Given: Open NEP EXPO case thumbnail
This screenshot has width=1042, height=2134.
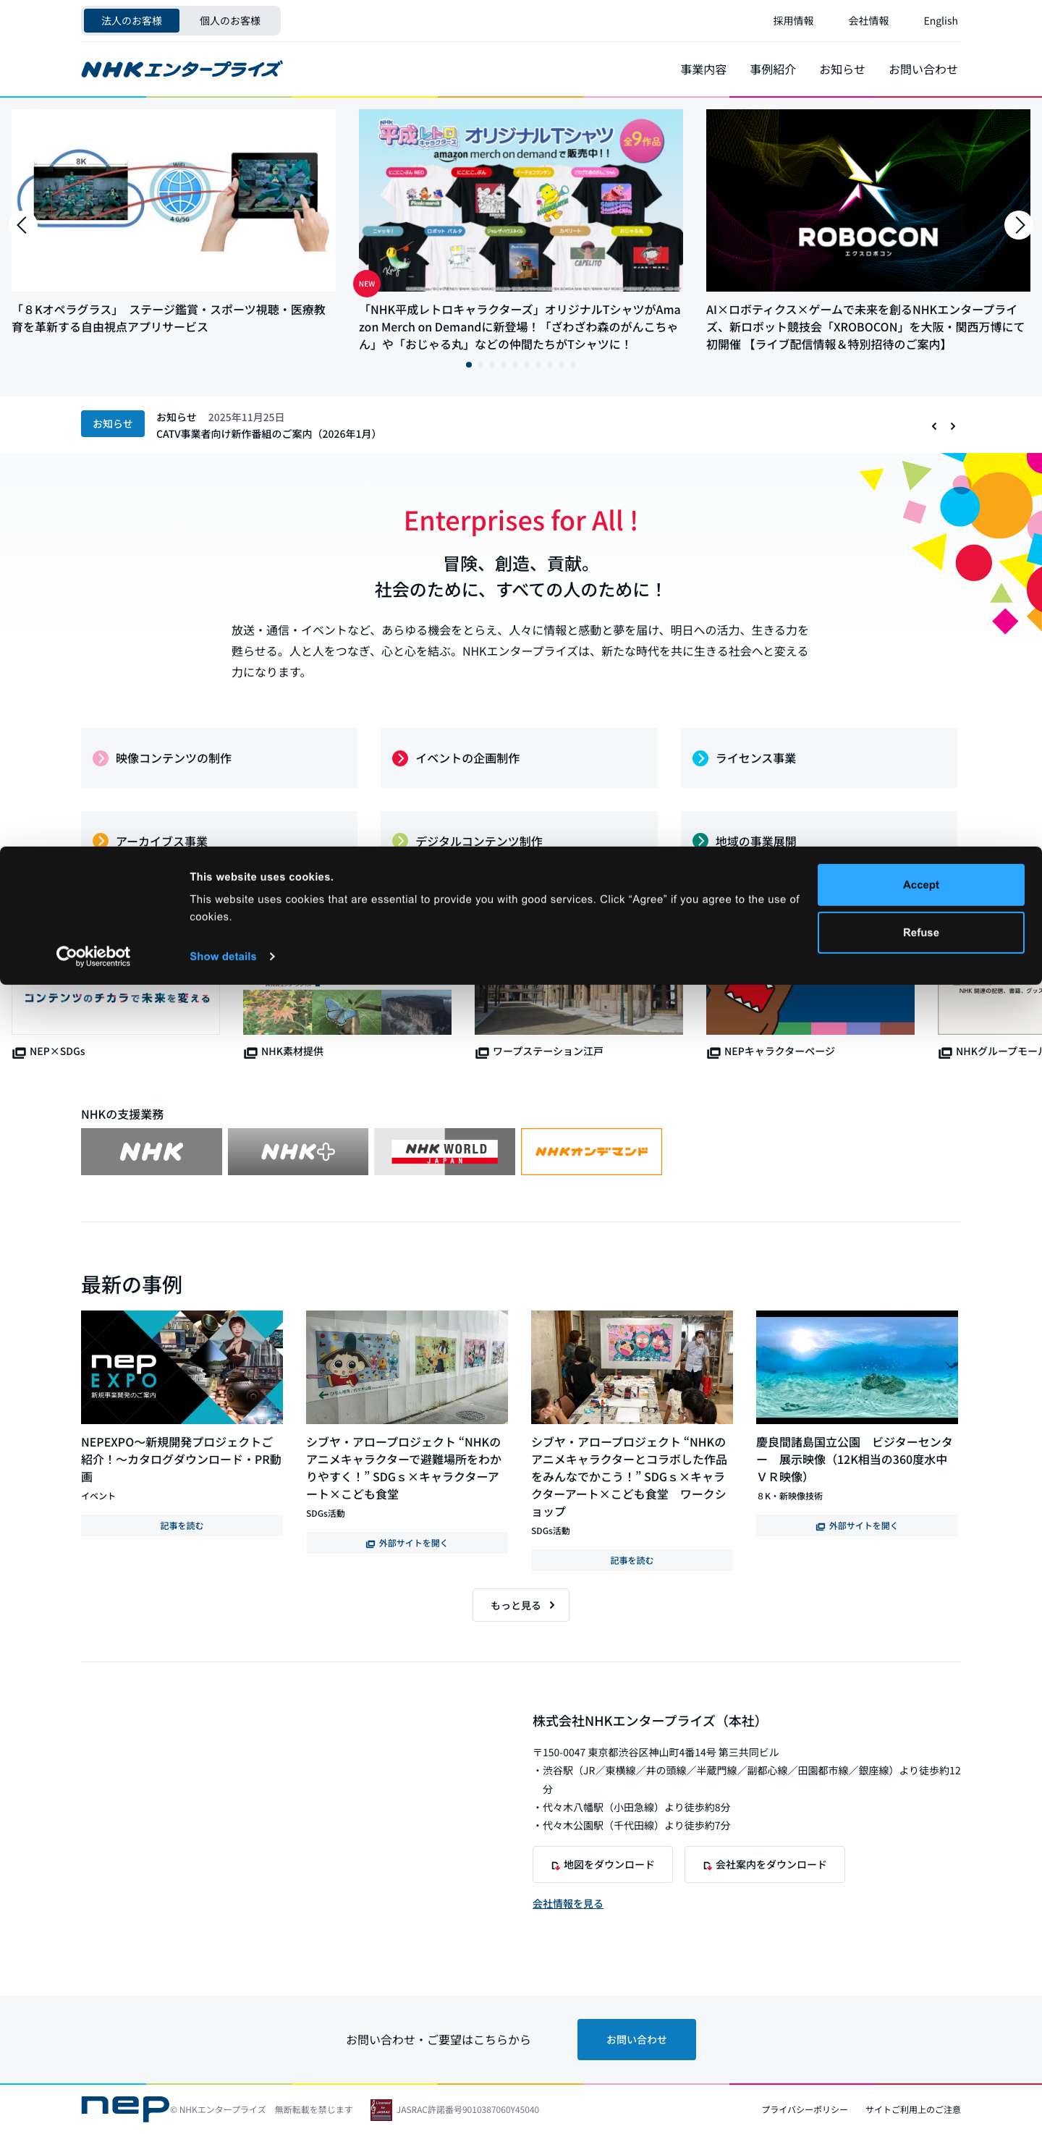Looking at the screenshot, I should click(x=182, y=1367).
